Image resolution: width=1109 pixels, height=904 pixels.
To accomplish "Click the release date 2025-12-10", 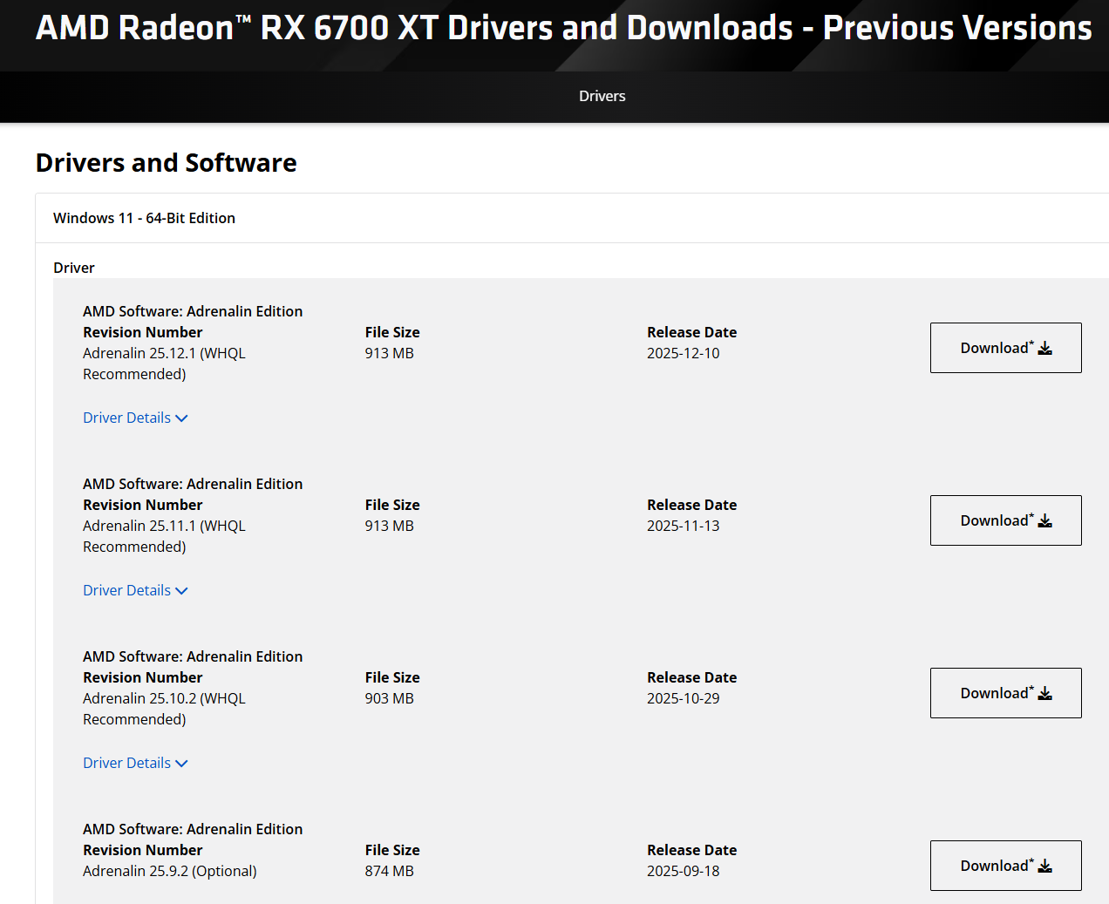I will 683,353.
